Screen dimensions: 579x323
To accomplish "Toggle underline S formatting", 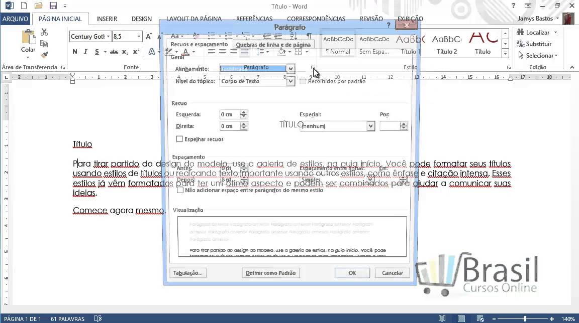I will (x=96, y=52).
